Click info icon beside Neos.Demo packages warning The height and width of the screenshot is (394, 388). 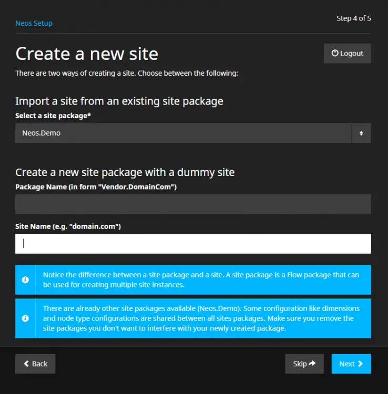point(25,318)
